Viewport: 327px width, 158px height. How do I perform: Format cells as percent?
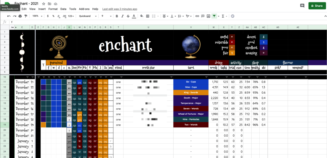coord(53,16)
